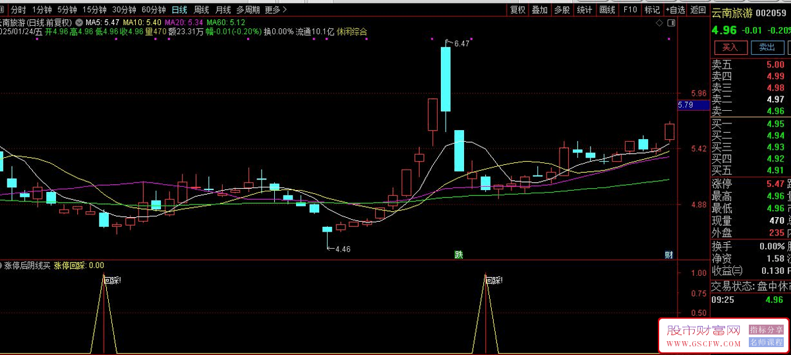791x355 pixels.
Task: Click the 4.46 low price label
Action: click(x=343, y=249)
